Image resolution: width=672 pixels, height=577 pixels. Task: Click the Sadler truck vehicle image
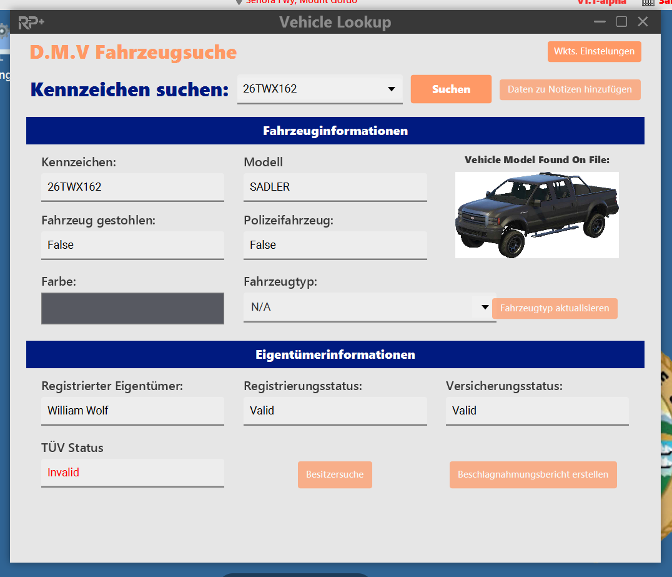coord(536,214)
